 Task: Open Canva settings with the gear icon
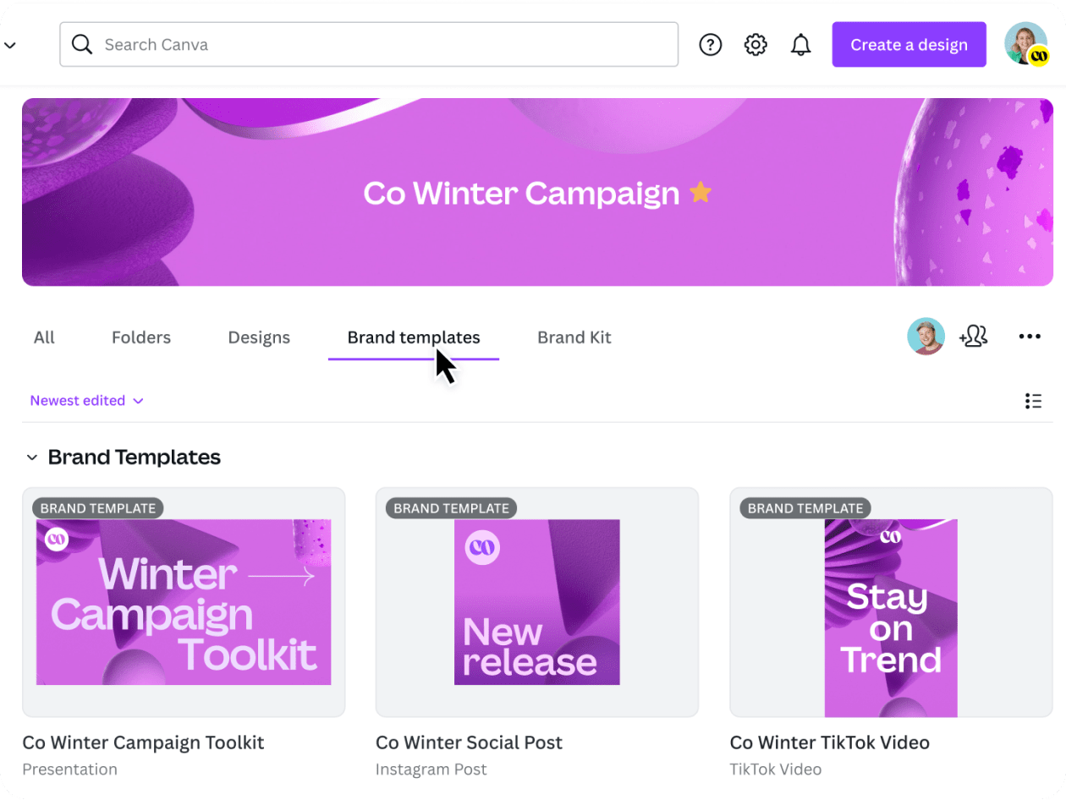[x=756, y=44]
